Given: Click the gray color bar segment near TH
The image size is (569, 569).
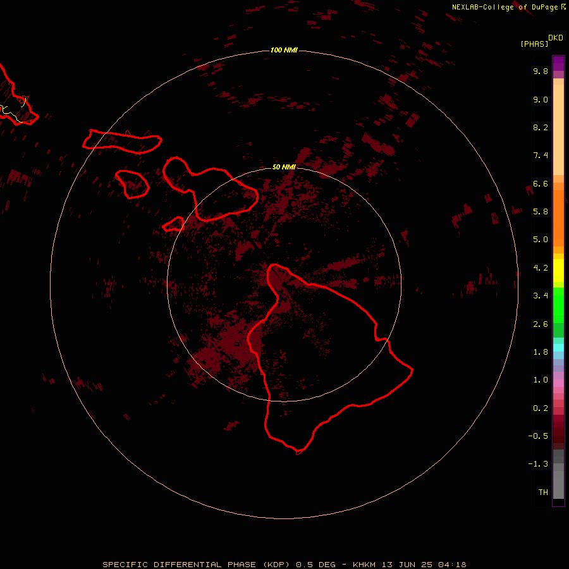Looking at the screenshot, I should click(558, 484).
